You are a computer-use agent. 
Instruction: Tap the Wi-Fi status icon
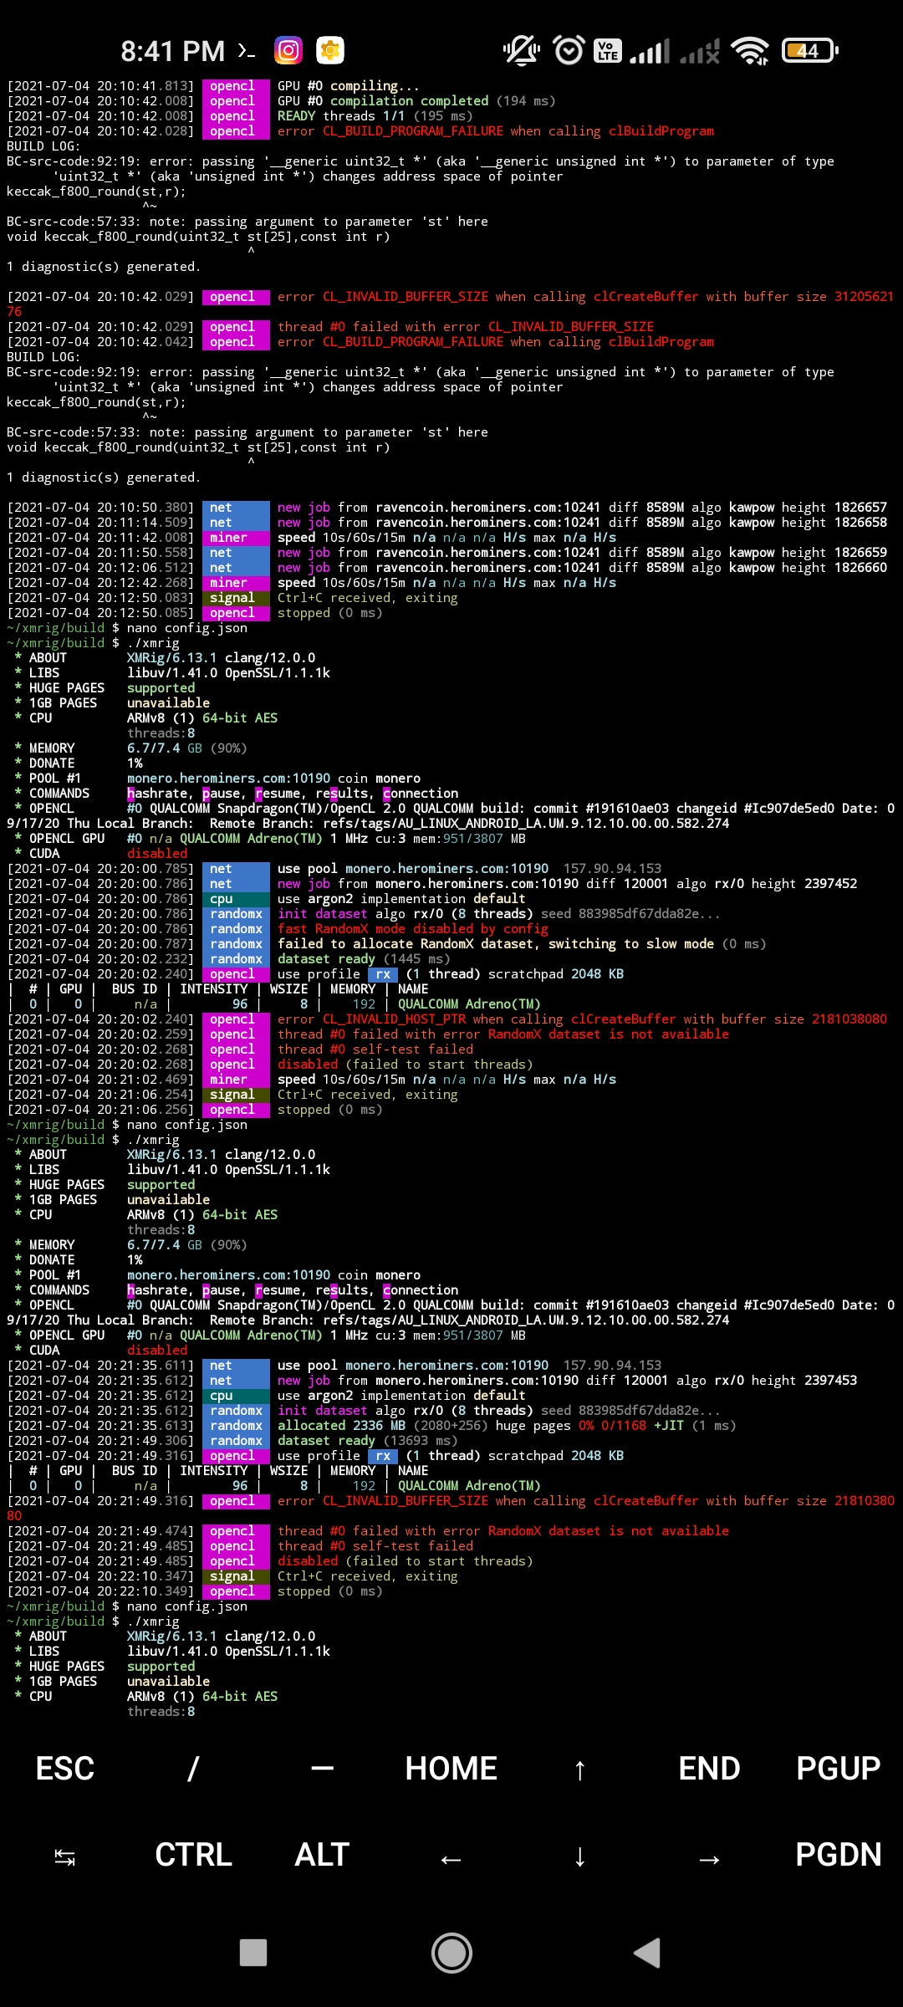pyautogui.click(x=750, y=51)
